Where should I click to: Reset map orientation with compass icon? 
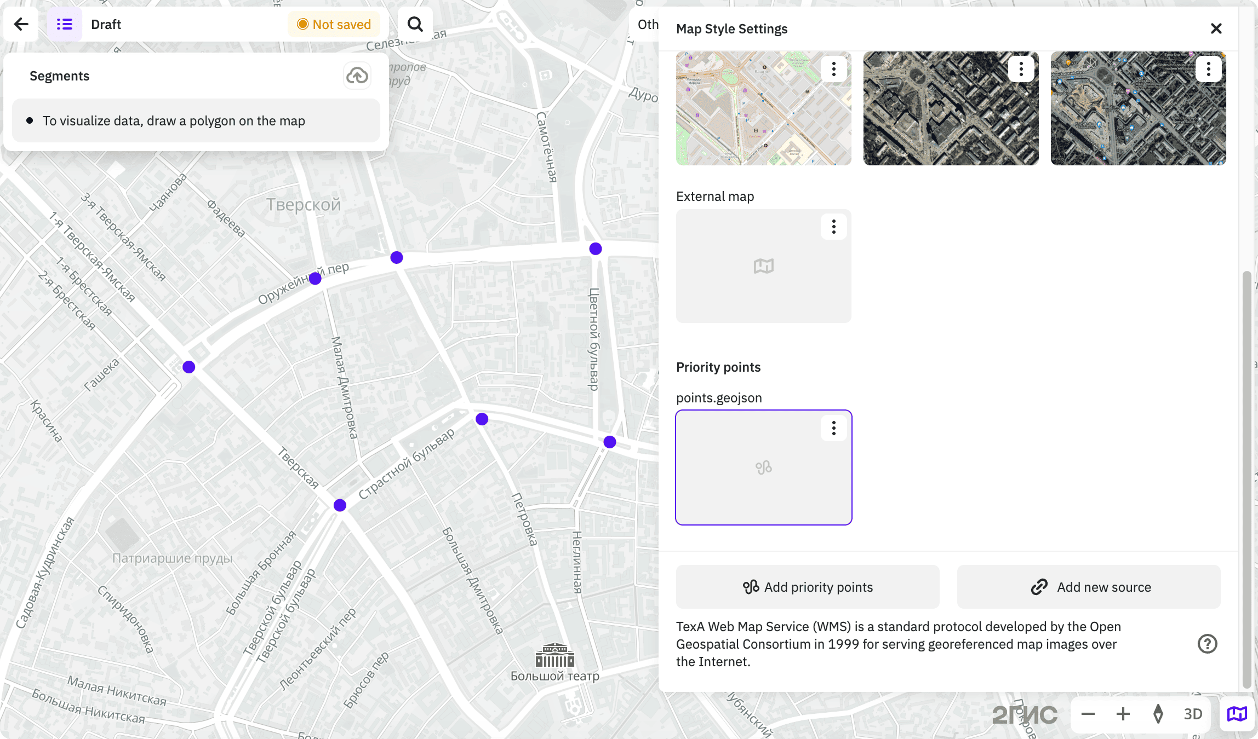pos(1158,714)
